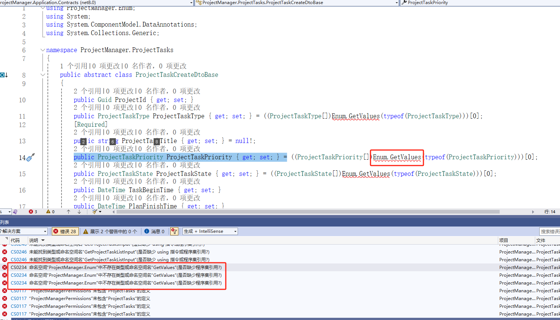This screenshot has width=560, height=320.
Task: Click the screwdriver quick actions icon on line 14
Action: coord(31,157)
